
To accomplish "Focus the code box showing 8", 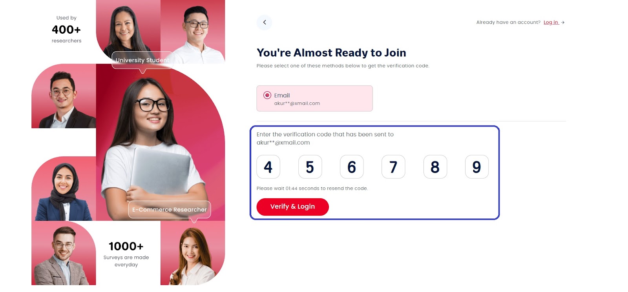I will click(x=435, y=167).
